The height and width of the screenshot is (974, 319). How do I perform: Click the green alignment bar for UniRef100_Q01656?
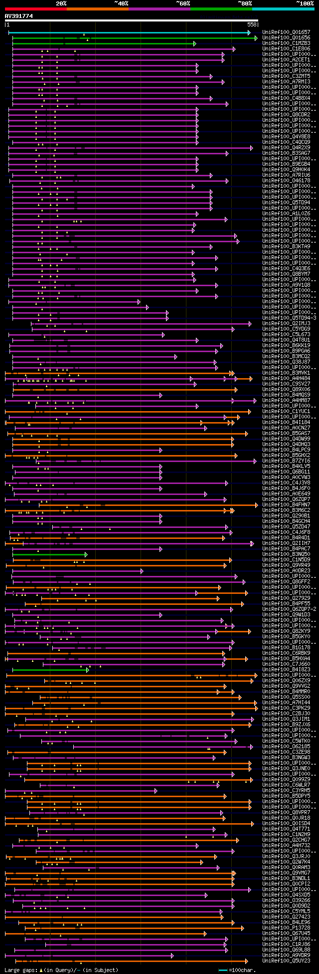click(135, 38)
